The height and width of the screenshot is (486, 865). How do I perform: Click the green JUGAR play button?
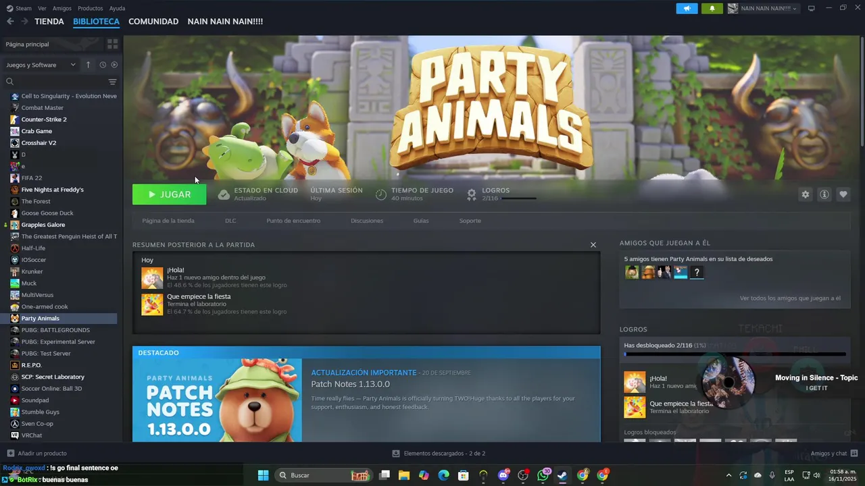pos(170,194)
